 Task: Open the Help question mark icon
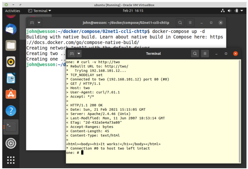[11, 111]
